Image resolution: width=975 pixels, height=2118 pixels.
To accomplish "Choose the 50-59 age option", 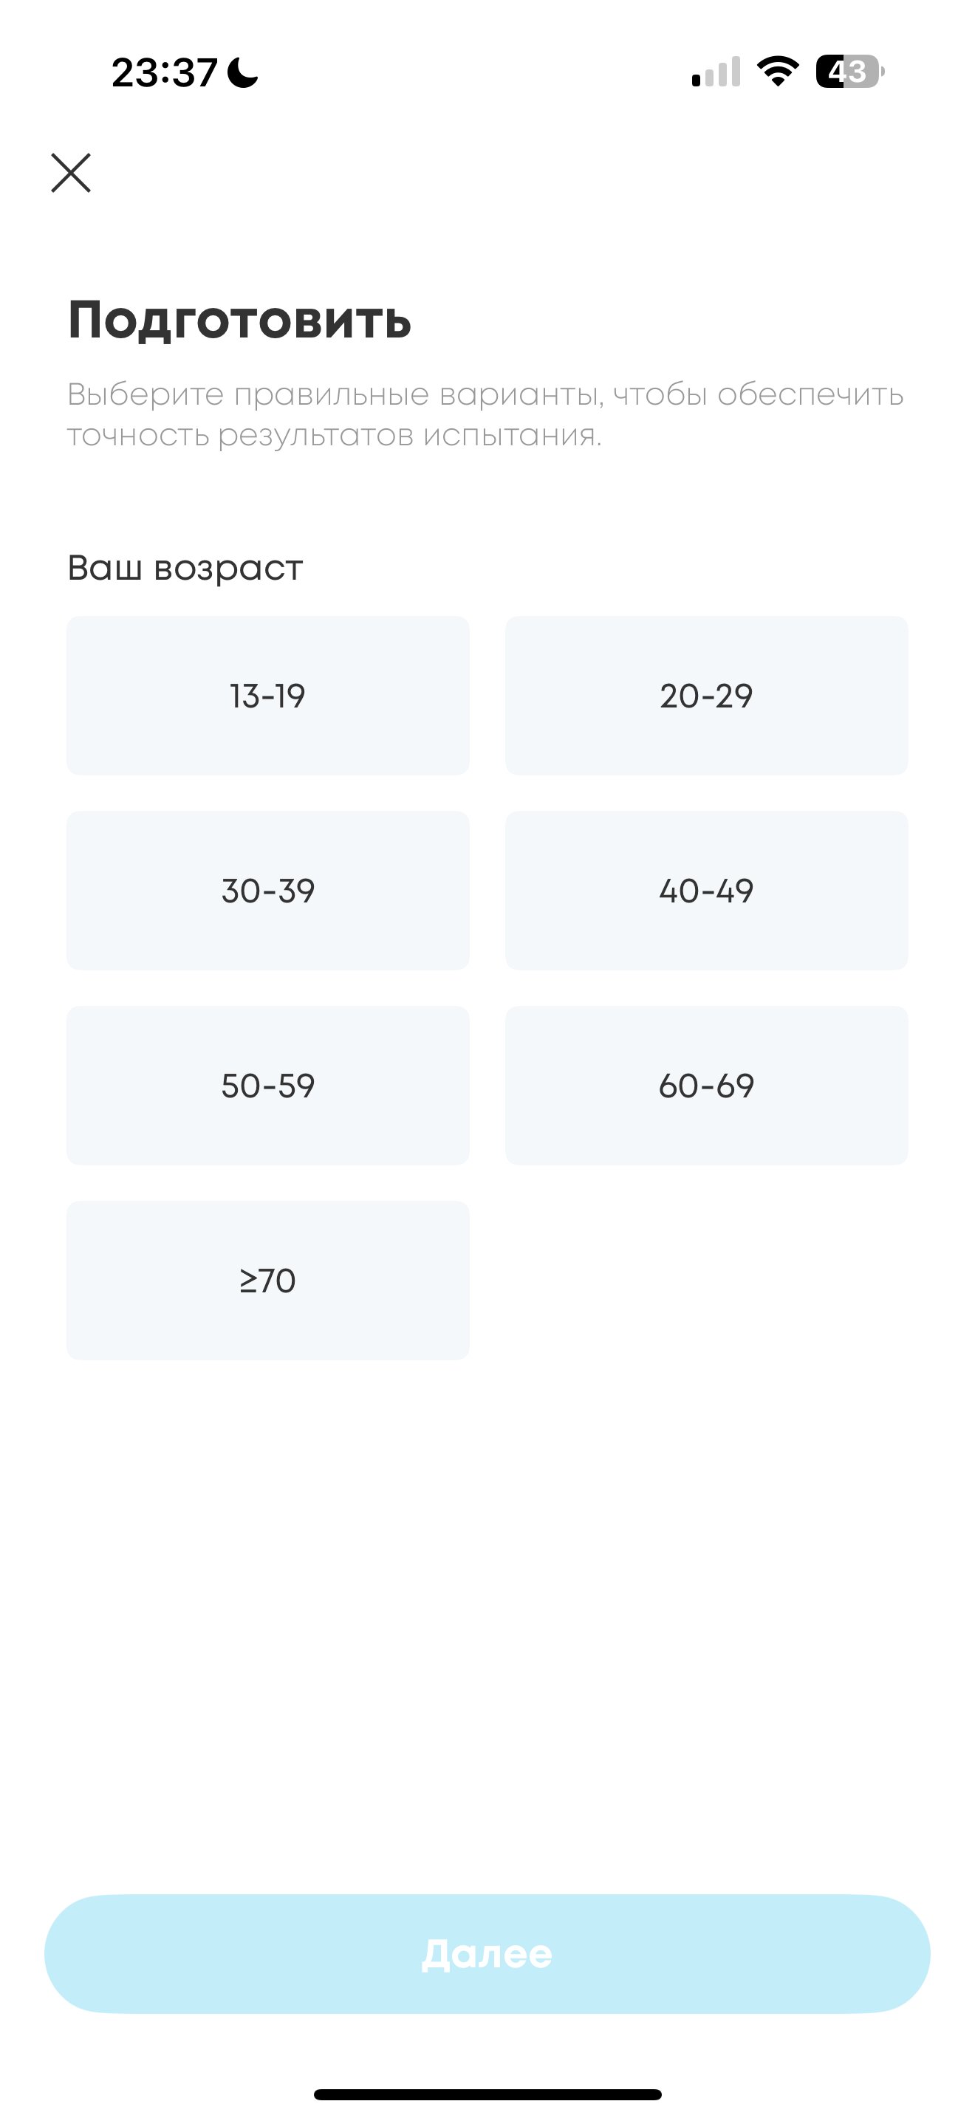I will click(268, 1086).
